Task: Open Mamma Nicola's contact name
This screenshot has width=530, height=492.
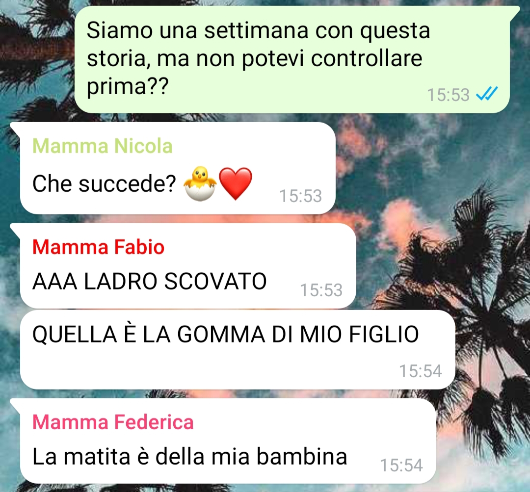Action: (x=103, y=146)
